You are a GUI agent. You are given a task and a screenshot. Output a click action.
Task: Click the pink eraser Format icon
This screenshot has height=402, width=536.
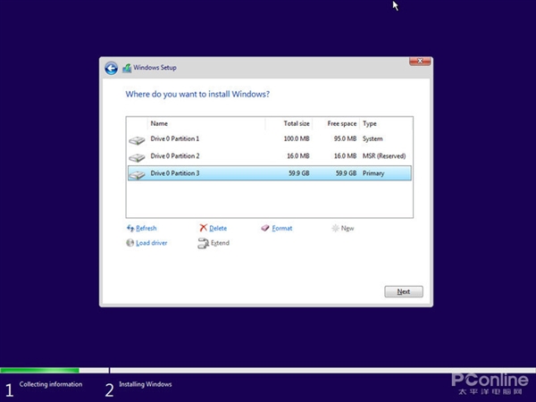pos(265,228)
